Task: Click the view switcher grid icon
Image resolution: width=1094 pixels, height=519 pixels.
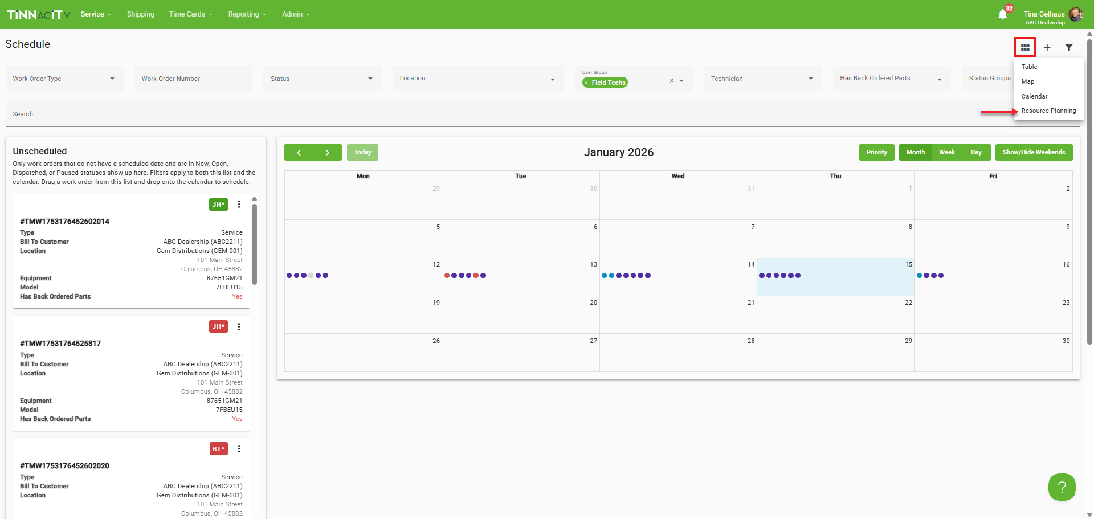Action: click(1024, 47)
